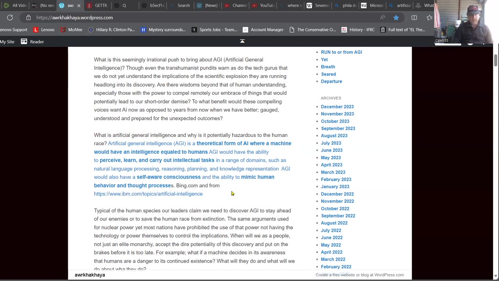Click the site lock icon in address bar
This screenshot has height=281, width=499.
pyautogui.click(x=28, y=18)
